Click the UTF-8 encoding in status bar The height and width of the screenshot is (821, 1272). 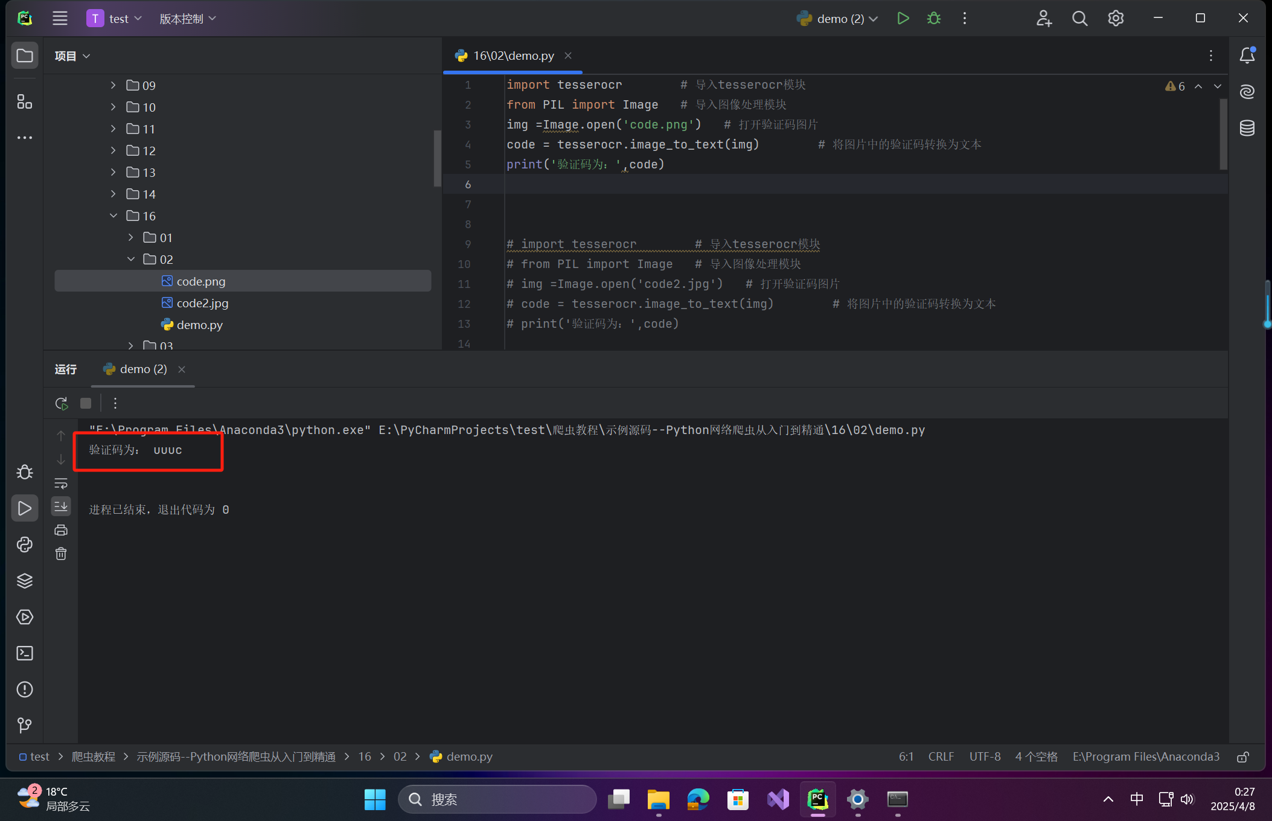985,756
